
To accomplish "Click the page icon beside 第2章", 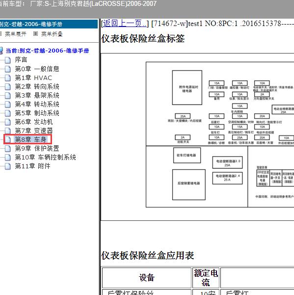I will 8,86.
